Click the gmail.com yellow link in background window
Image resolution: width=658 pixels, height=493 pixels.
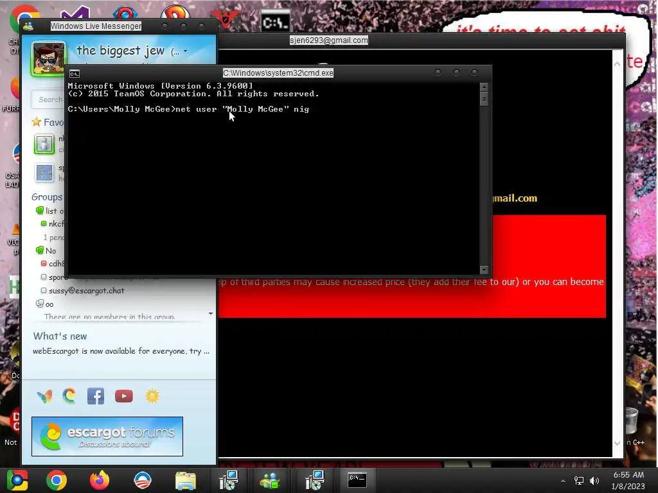pos(515,198)
